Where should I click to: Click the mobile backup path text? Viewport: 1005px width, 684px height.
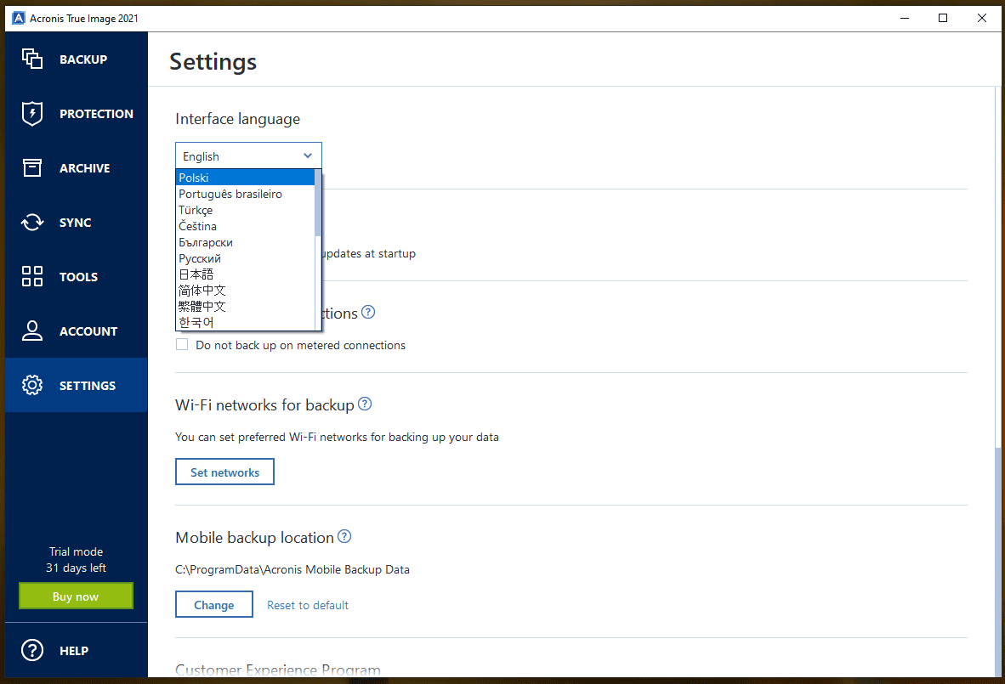coord(292,569)
